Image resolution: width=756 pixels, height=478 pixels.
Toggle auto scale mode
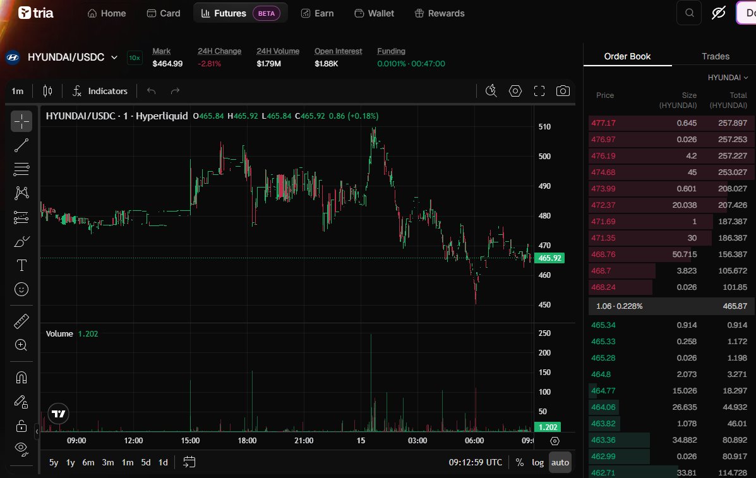(560, 462)
